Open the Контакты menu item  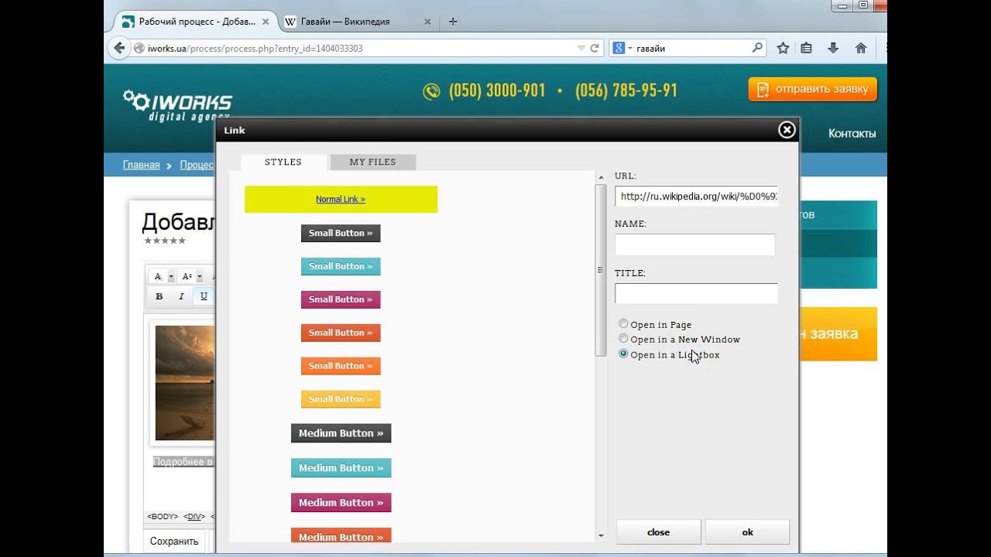pos(852,133)
